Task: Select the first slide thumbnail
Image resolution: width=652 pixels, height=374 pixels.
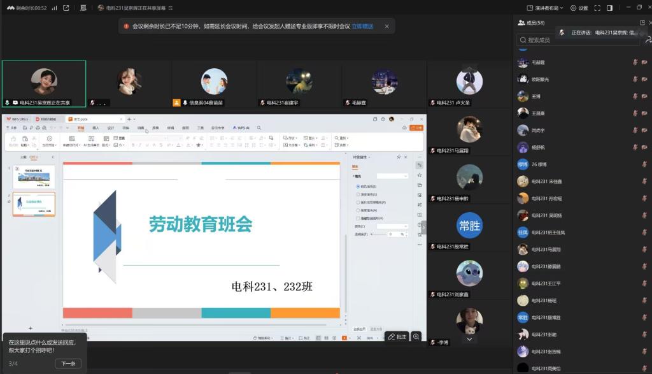Action: coord(34,176)
